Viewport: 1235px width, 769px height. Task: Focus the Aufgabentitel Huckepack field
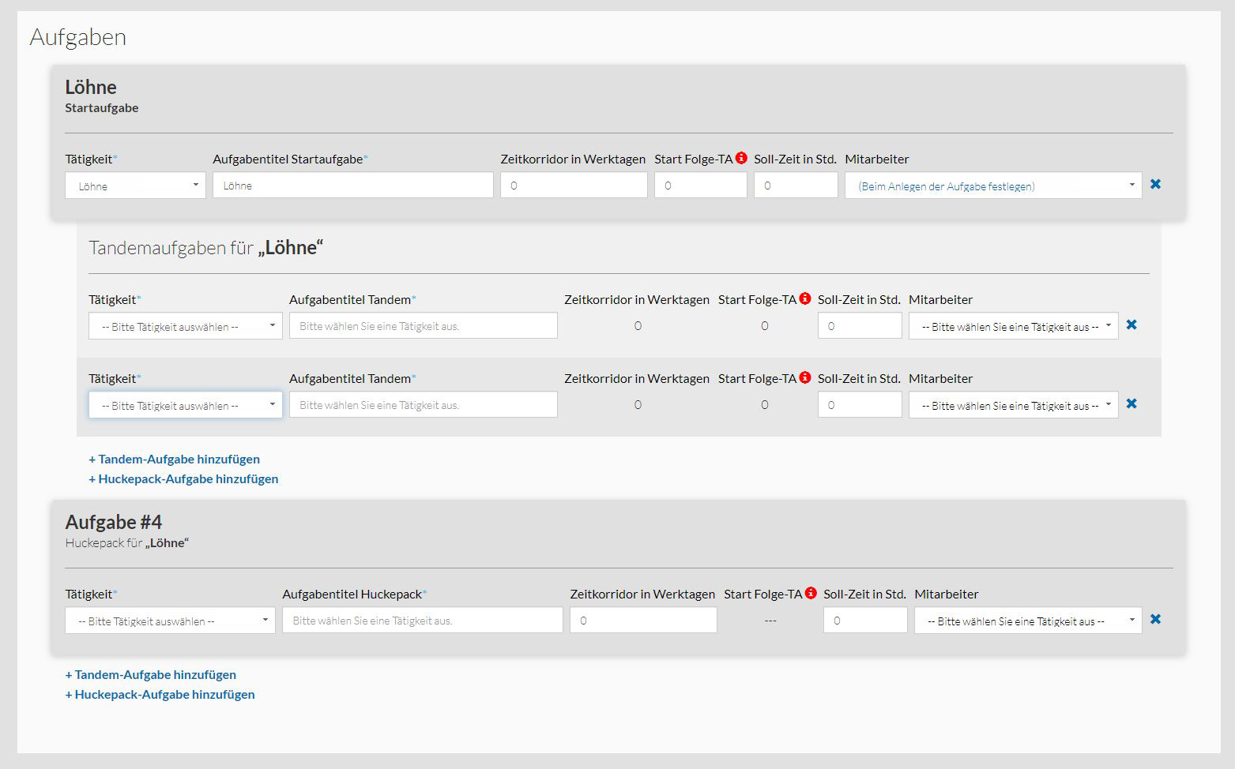click(423, 621)
